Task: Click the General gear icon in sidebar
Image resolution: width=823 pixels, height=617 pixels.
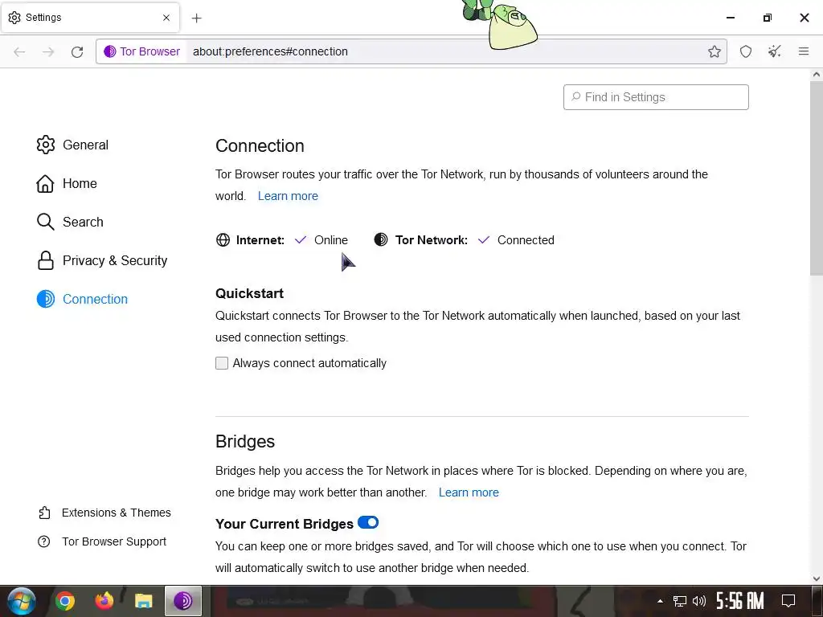Action: click(x=46, y=145)
